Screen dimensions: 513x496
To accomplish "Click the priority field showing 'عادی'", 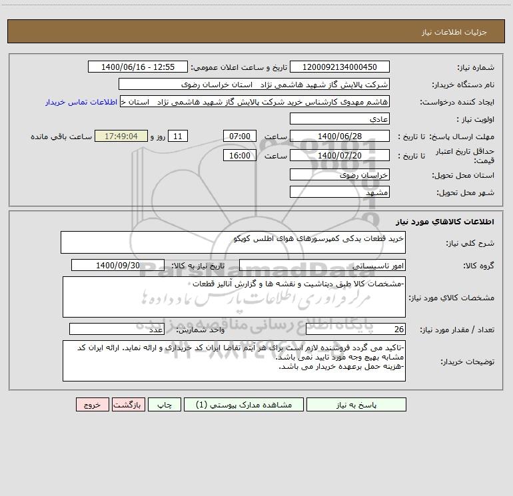I will point(340,119).
